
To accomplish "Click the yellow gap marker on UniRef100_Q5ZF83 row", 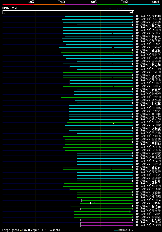I will (x=113, y=54).
